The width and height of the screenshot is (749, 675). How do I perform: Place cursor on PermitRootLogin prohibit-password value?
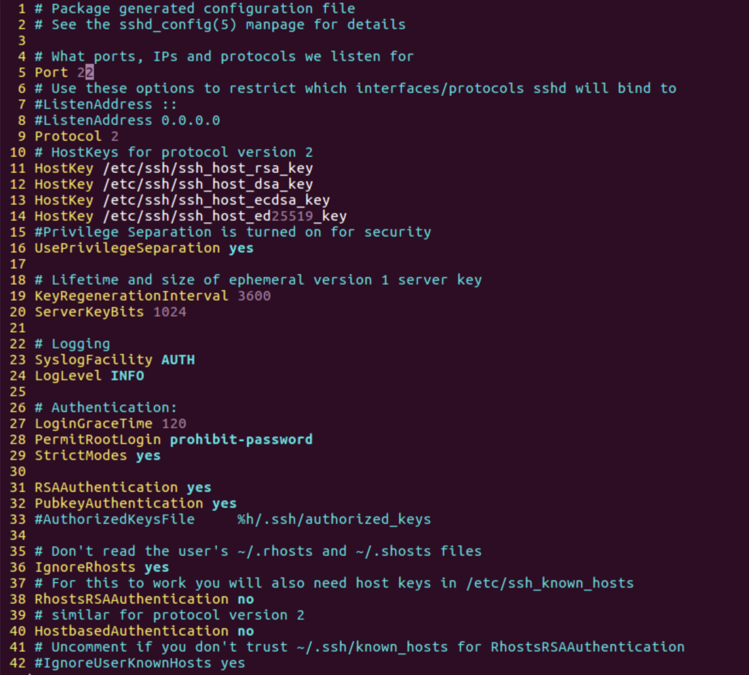241,439
